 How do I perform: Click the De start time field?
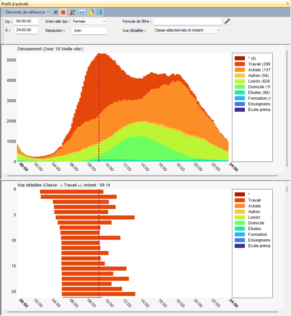(x=27, y=21)
